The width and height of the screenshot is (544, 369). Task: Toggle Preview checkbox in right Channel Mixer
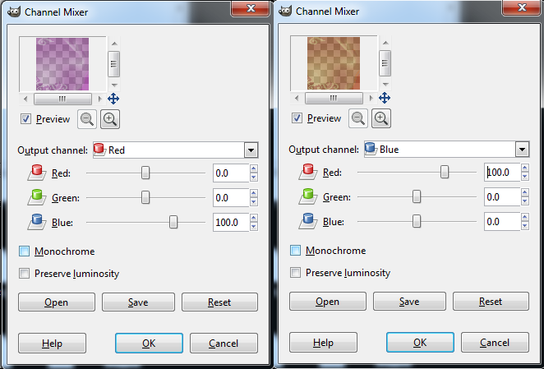(297, 118)
